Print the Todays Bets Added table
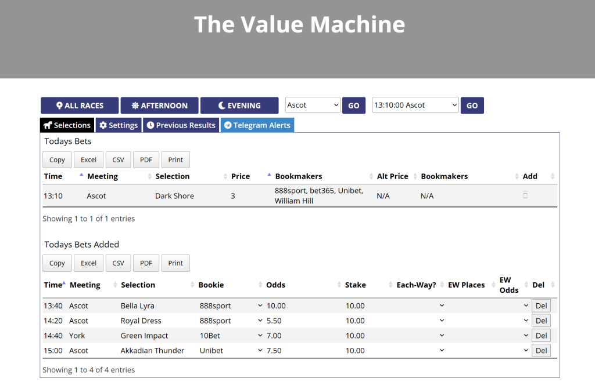Viewport: 595px width, 389px height. 175,263
